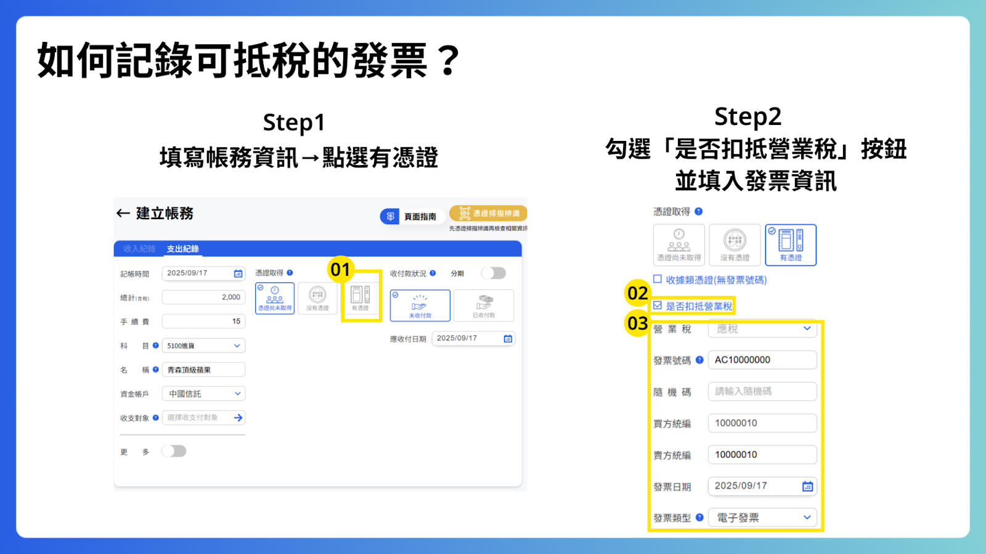Open the 記帳時間 calendar picker
The width and height of the screenshot is (986, 554).
pos(239,273)
